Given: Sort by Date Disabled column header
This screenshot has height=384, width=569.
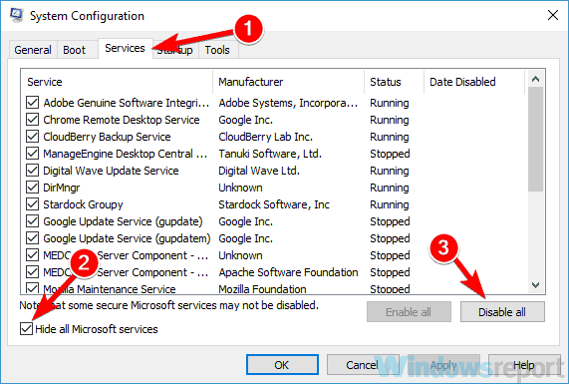Looking at the screenshot, I should click(x=474, y=82).
